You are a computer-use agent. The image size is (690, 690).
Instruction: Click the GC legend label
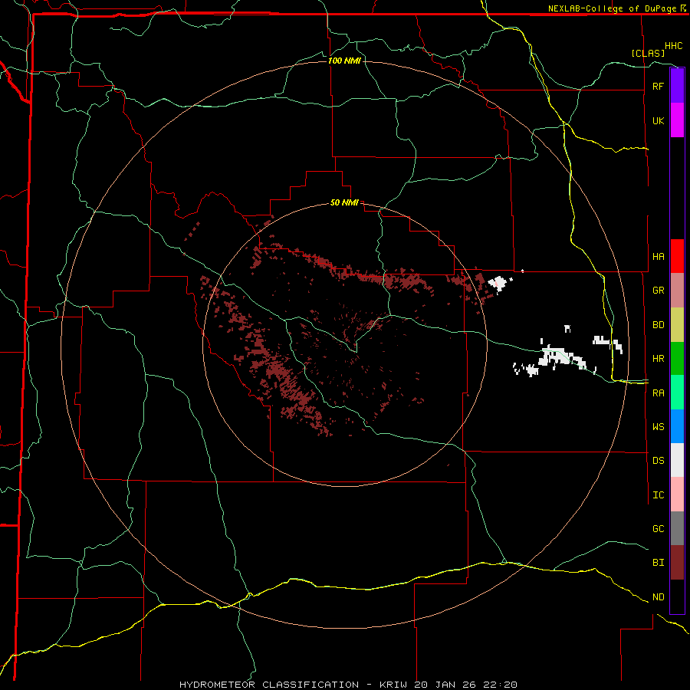pyautogui.click(x=658, y=529)
